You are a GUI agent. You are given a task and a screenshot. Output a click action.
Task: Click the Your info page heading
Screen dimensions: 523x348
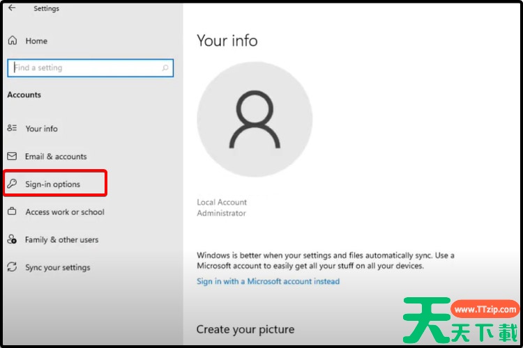(x=227, y=40)
